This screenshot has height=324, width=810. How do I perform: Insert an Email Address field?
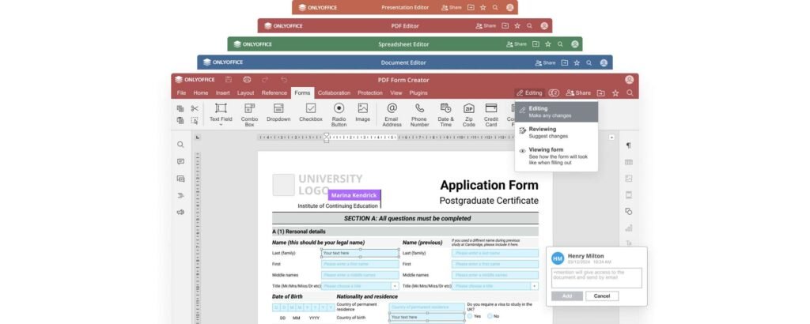pos(392,114)
